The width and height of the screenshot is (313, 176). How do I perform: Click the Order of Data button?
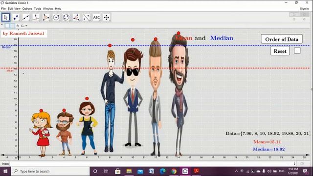click(x=282, y=39)
